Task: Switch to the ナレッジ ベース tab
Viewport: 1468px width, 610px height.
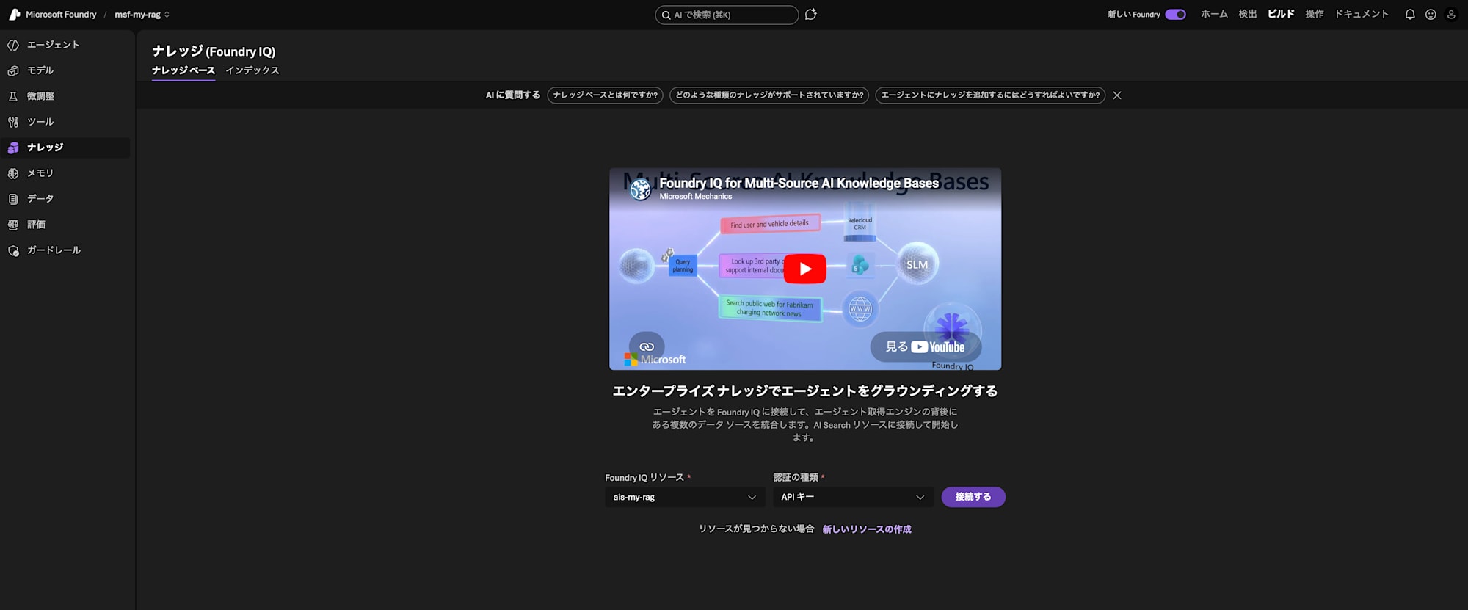Action: tap(183, 70)
